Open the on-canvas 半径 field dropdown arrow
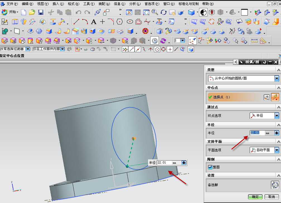 coord(184,163)
